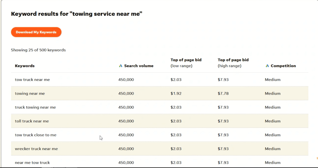Click the Competition column header
This screenshot has width=318, height=168.
click(x=283, y=66)
